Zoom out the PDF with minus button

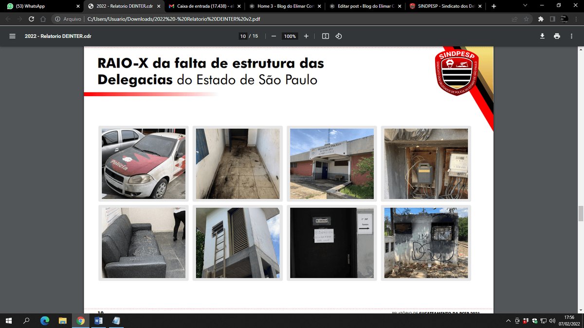[x=274, y=36]
